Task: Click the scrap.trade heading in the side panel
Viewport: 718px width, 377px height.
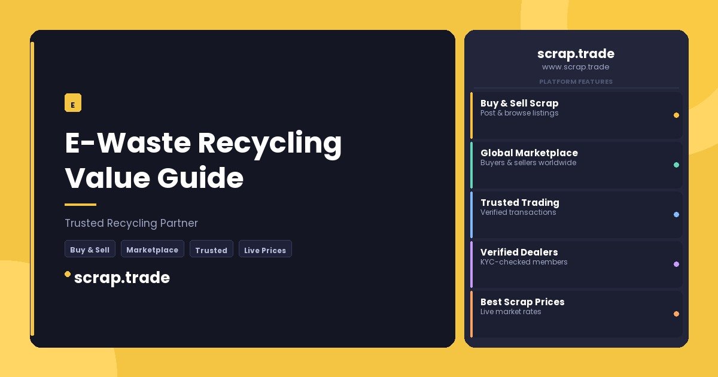Action: pos(576,54)
